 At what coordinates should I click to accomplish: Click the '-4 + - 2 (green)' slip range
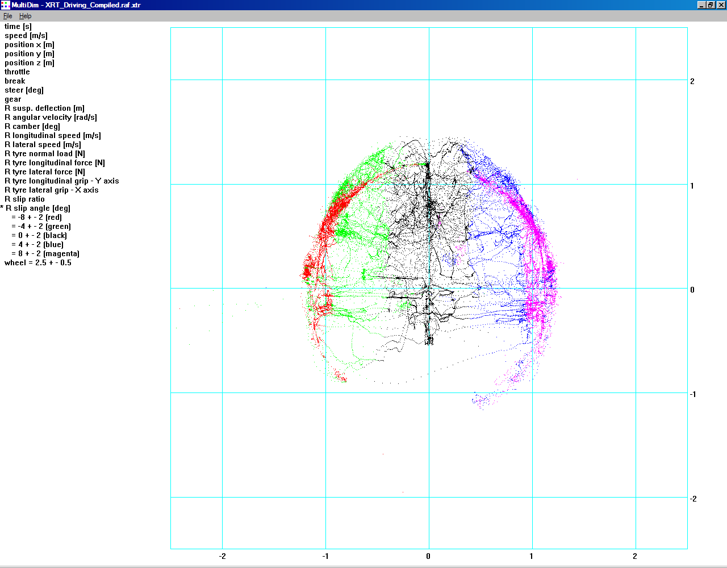coord(41,227)
